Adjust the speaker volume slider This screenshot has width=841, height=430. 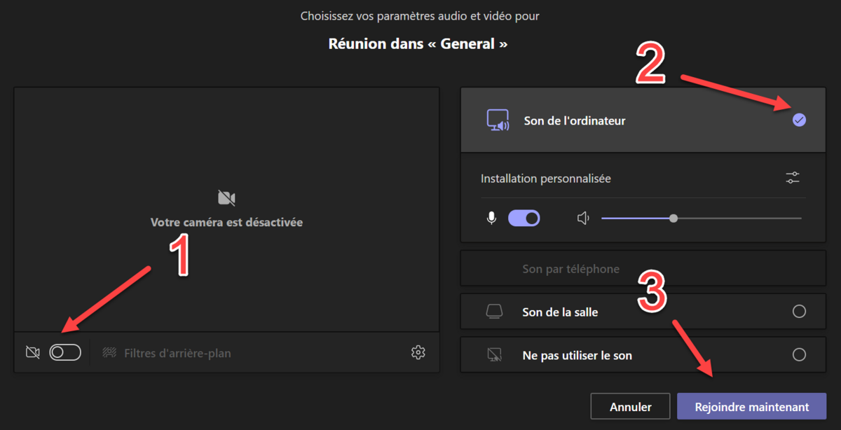point(702,219)
